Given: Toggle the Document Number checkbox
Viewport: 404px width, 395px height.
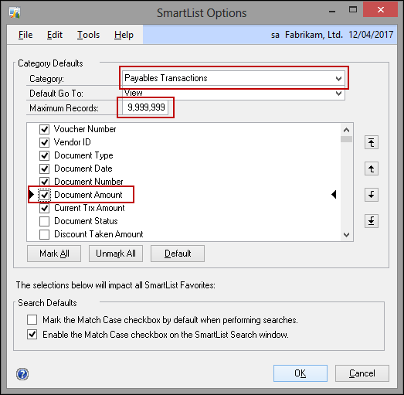Looking at the screenshot, I should (44, 182).
